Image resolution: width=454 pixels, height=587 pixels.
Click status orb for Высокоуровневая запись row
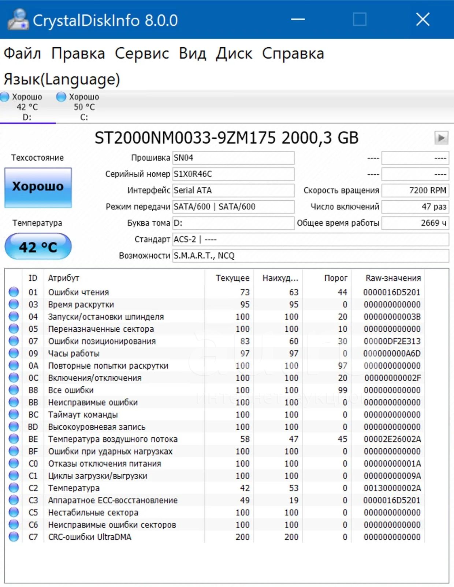click(x=14, y=427)
